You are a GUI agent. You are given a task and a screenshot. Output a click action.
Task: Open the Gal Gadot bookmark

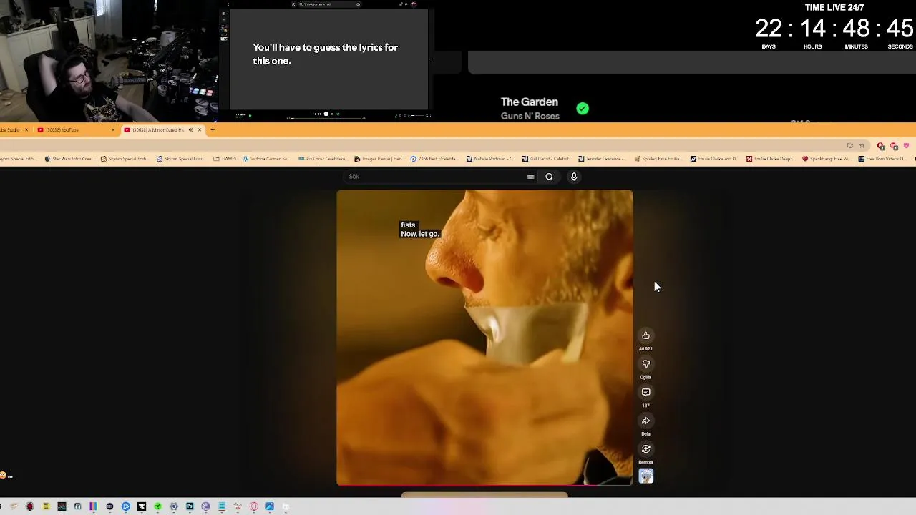546,159
